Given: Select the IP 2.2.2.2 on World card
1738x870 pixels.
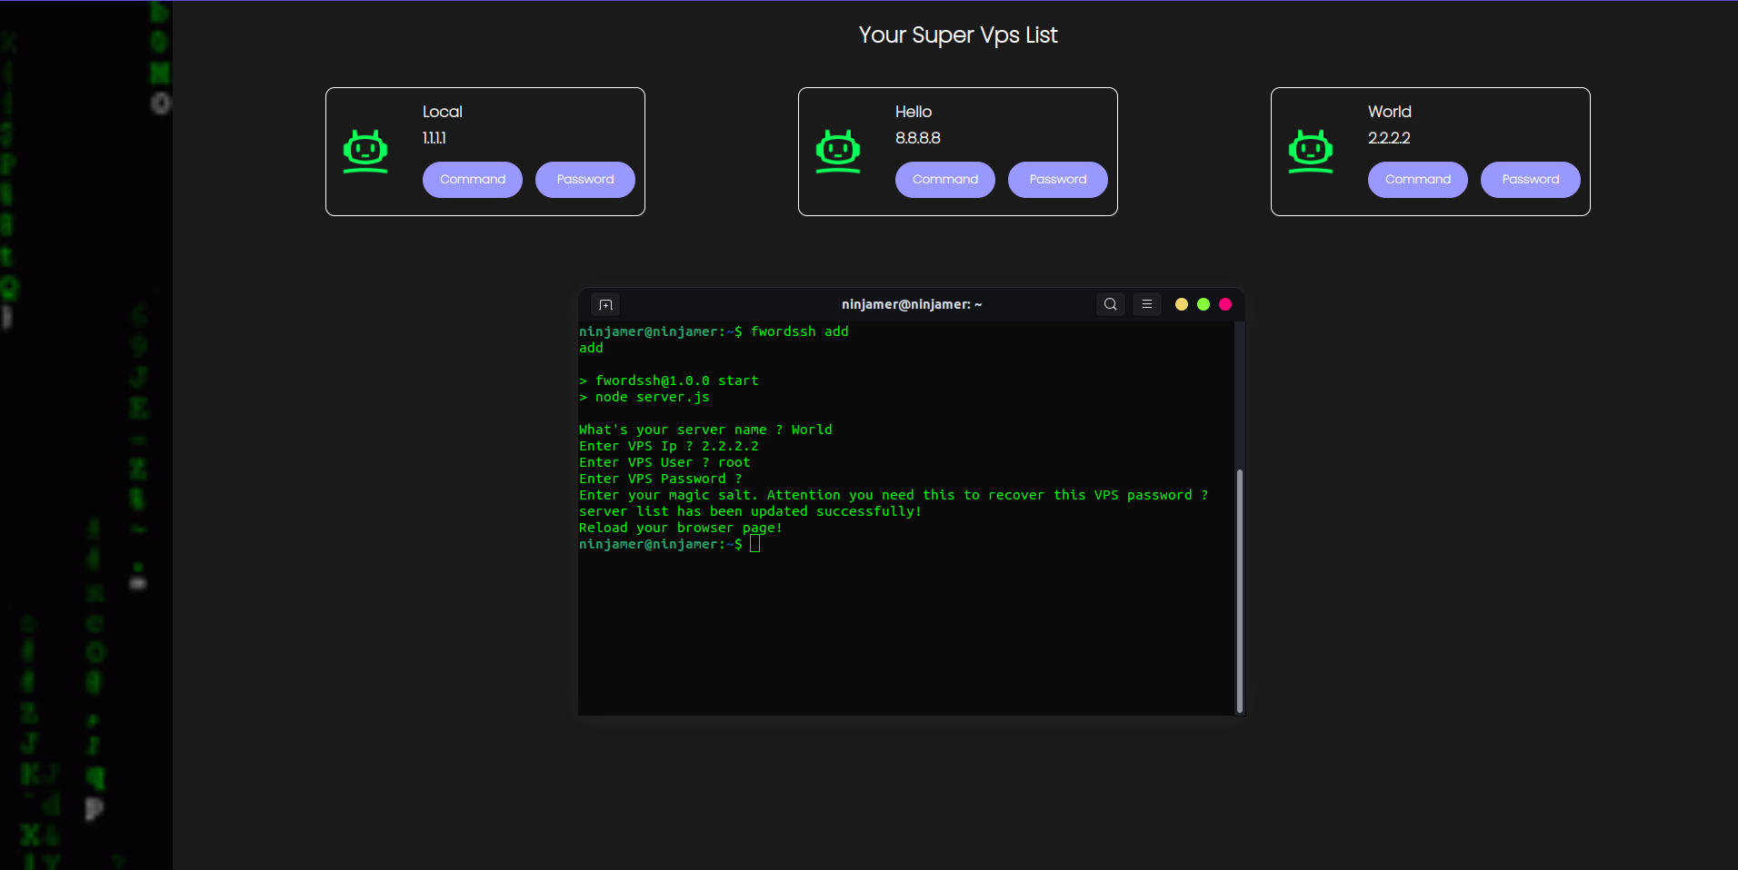Looking at the screenshot, I should 1389,138.
